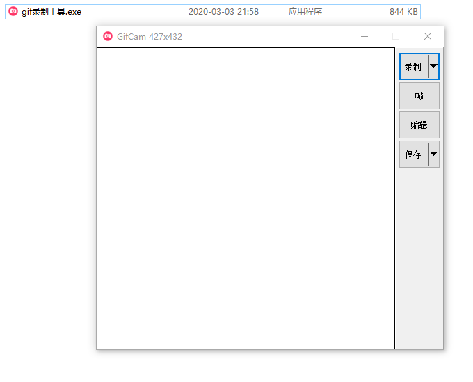473x382 pixels.
Task: Click the date 2020-03-03 21:58
Action: point(223,12)
